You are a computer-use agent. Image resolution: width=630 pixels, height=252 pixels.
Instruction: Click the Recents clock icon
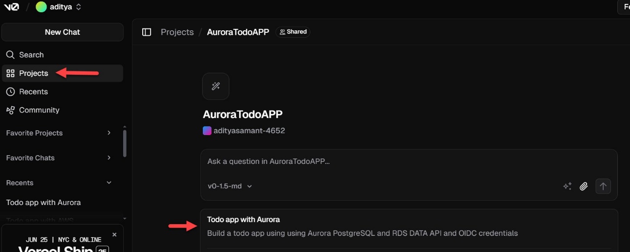point(10,92)
